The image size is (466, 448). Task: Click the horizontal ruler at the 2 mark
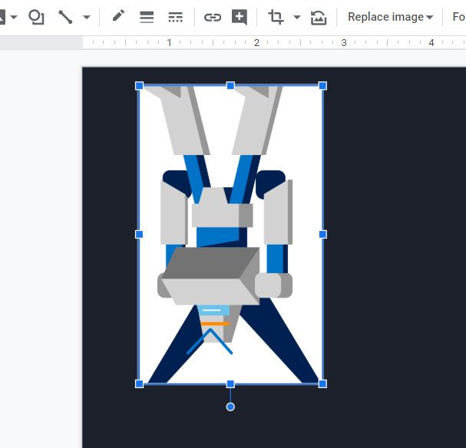(256, 43)
